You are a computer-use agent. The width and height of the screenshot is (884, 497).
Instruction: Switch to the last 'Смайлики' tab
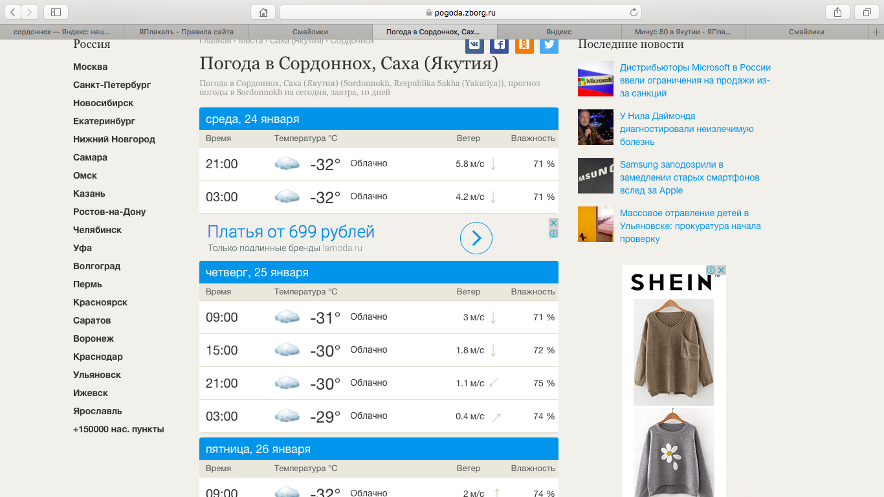click(807, 32)
